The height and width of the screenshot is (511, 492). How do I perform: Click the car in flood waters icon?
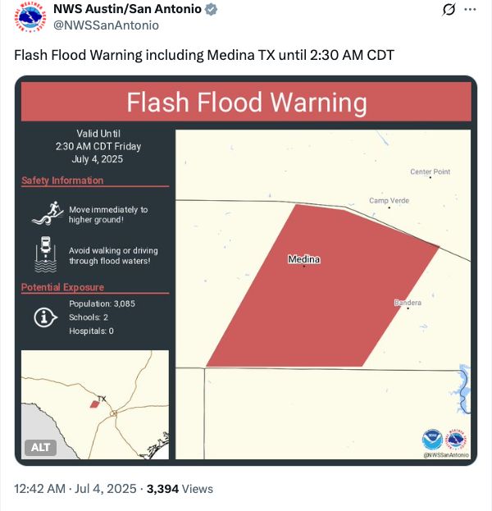pos(46,254)
